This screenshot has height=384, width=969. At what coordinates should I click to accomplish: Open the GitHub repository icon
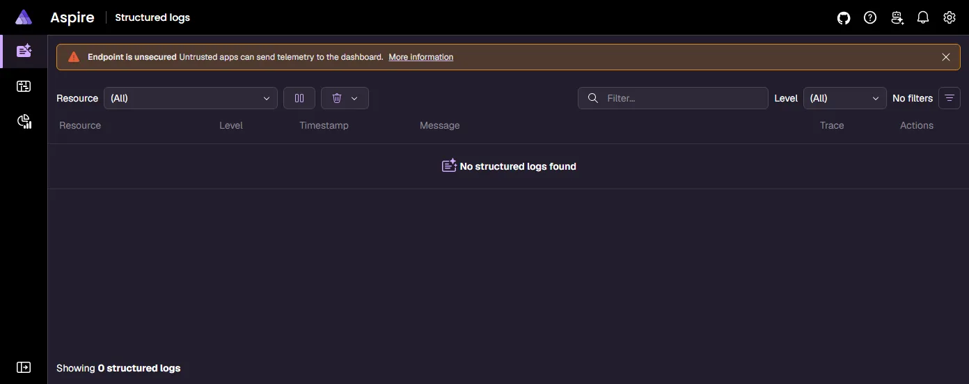click(x=844, y=18)
